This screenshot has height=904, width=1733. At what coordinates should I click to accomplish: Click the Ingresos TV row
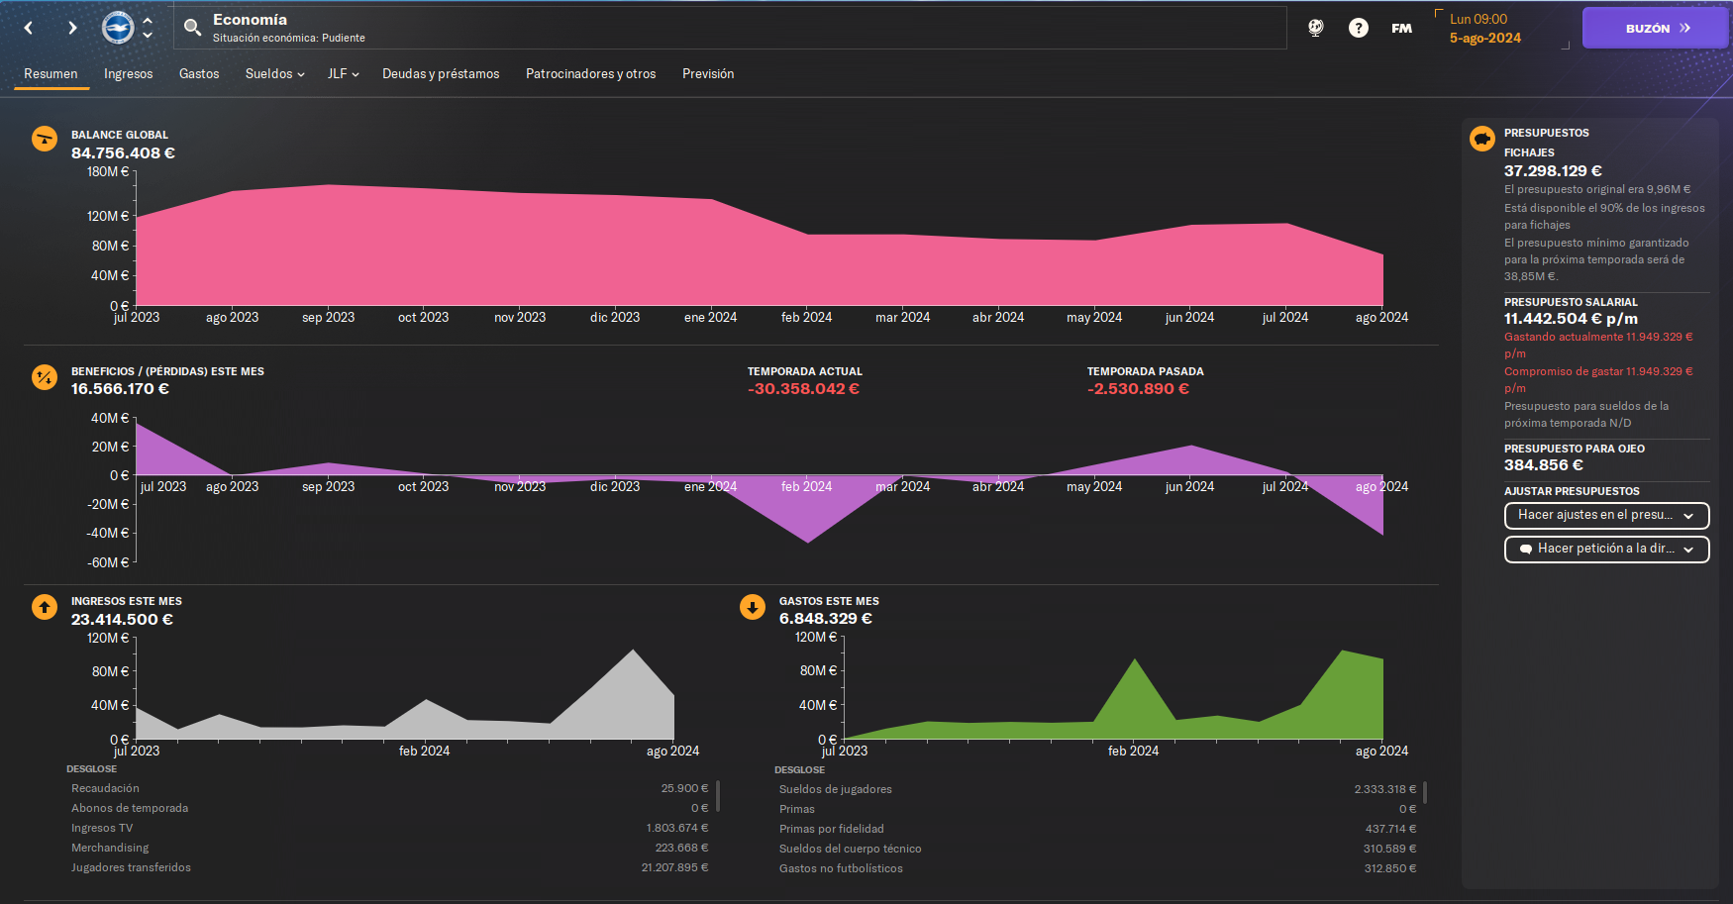coord(389,828)
